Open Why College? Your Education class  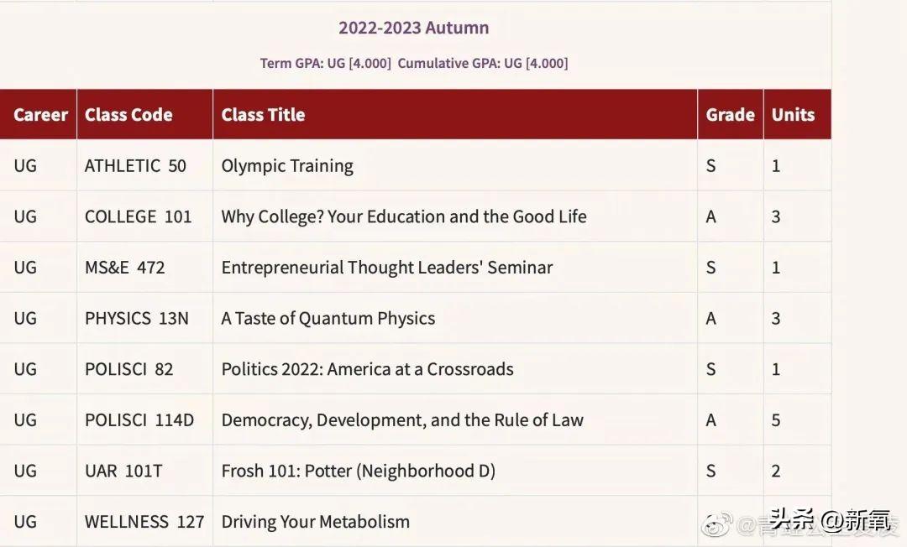point(404,216)
